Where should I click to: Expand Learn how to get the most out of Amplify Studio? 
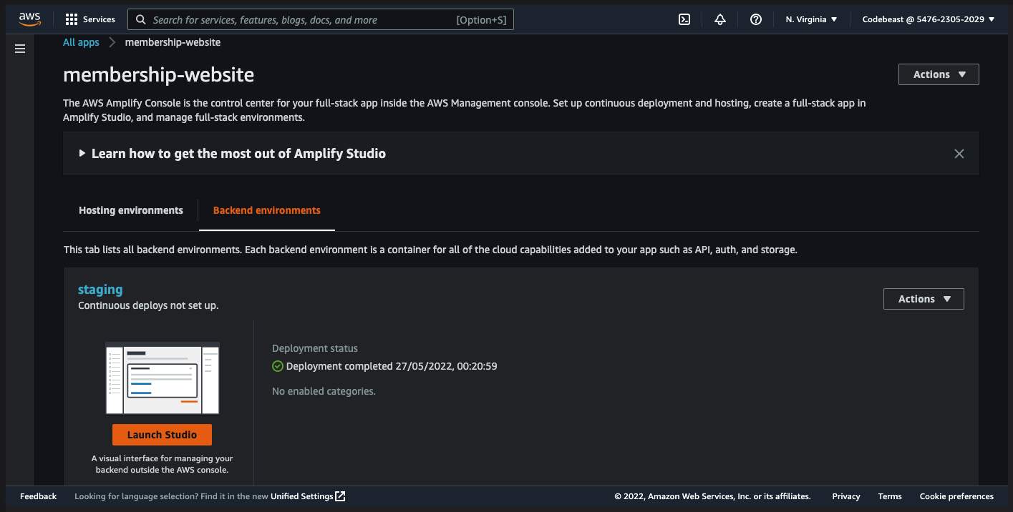pos(233,154)
